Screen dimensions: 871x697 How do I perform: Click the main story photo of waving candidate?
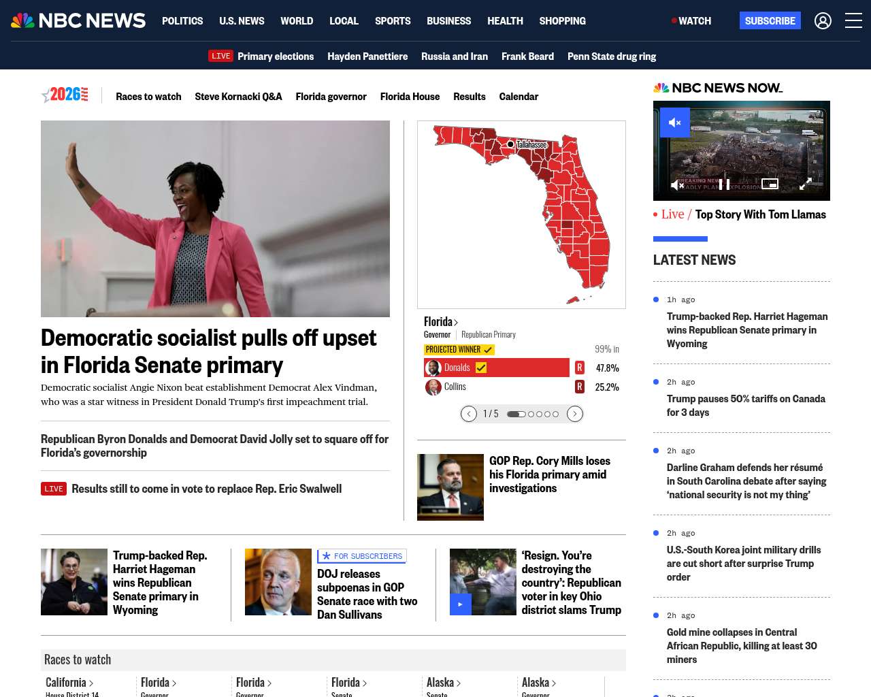tap(215, 218)
